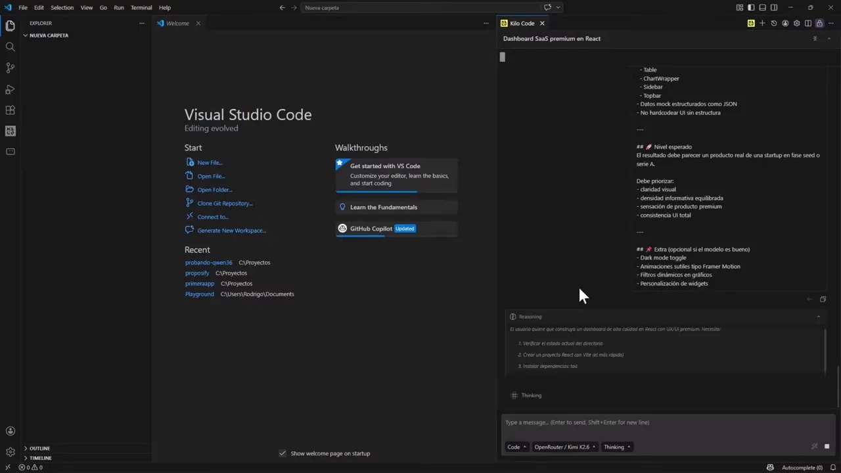The image size is (841, 473).
Task: Collapse the Reasoning block
Action: 819,317
